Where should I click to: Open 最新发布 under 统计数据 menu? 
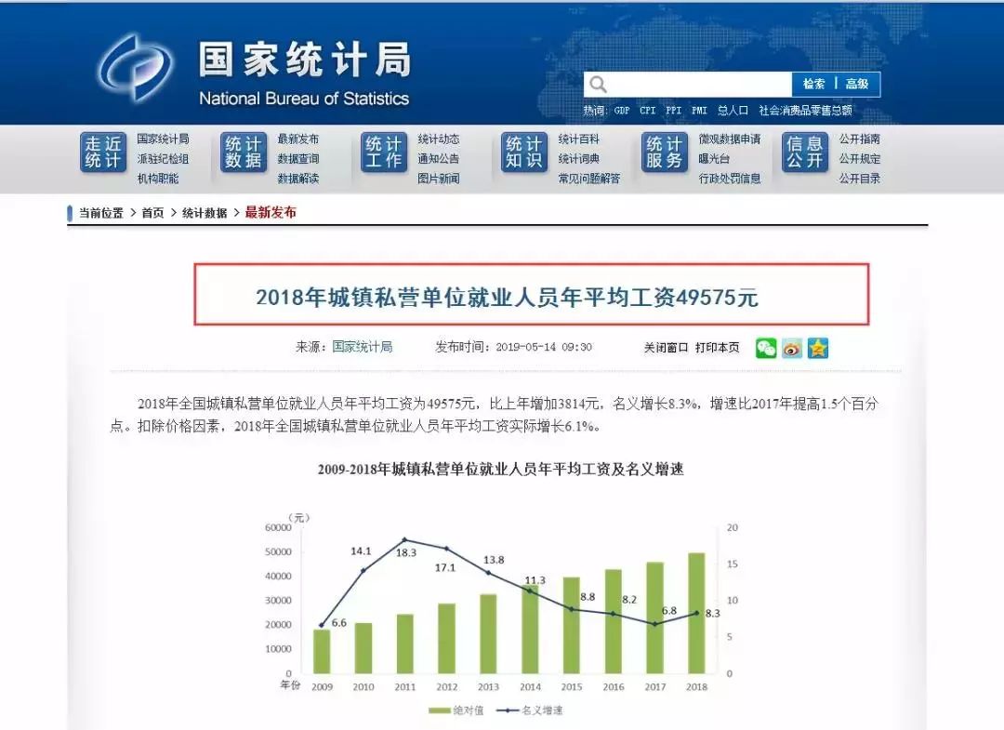coord(297,139)
